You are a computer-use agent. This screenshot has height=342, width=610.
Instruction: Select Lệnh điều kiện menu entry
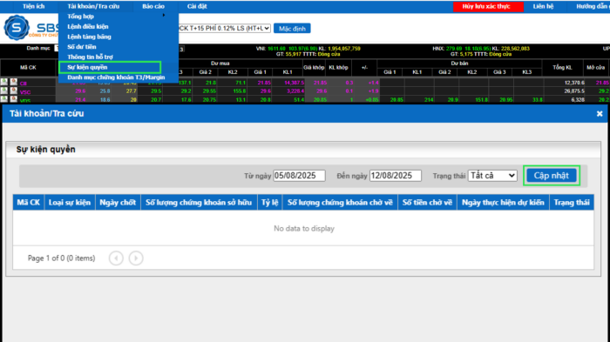pos(88,26)
